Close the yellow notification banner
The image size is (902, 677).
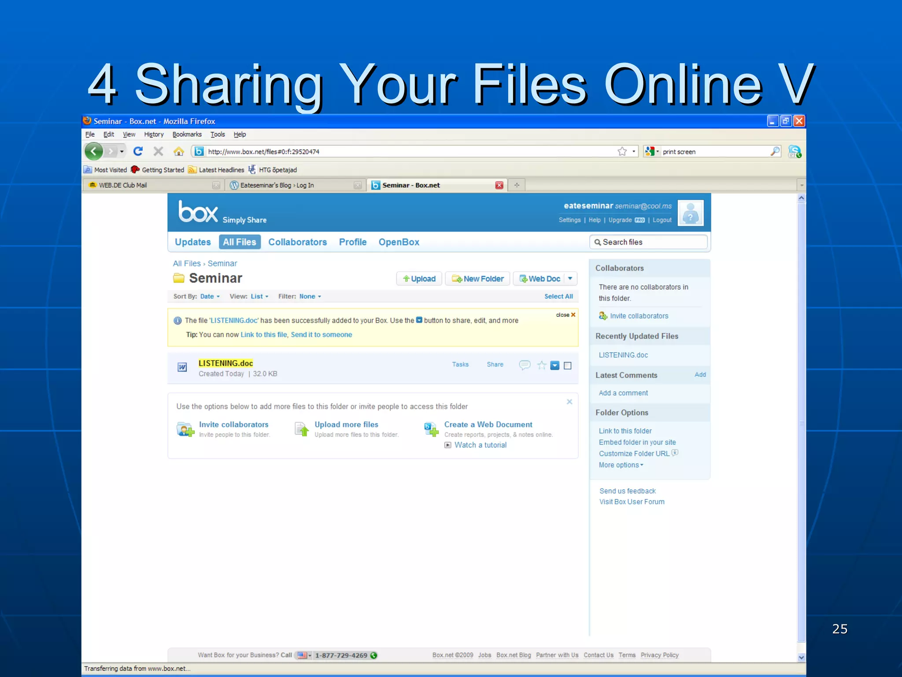[566, 315]
